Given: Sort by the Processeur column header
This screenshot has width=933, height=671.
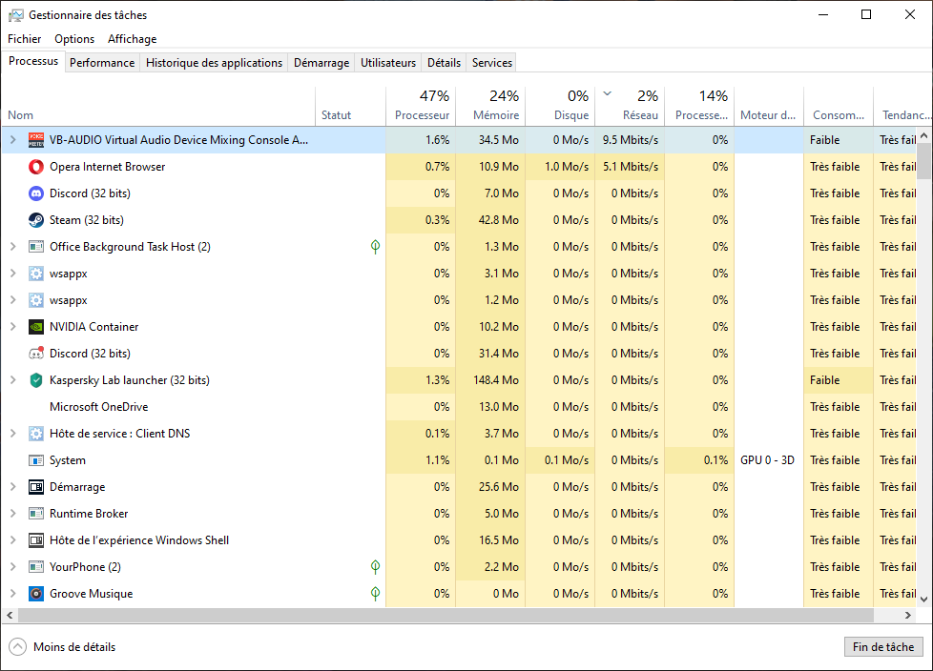Looking at the screenshot, I should pos(421,107).
